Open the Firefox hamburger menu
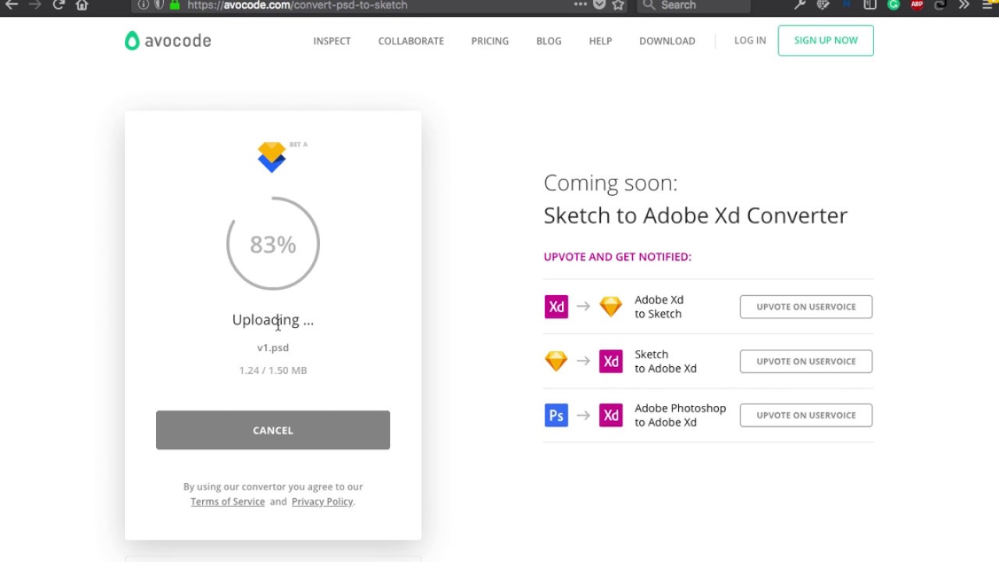Screen dimensions: 999x562 point(987,5)
